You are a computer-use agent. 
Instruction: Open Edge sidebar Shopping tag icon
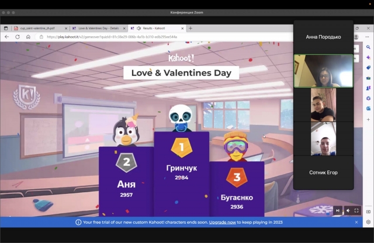click(x=368, y=68)
